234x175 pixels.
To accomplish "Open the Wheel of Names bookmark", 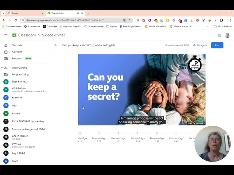I will point(181,26).
